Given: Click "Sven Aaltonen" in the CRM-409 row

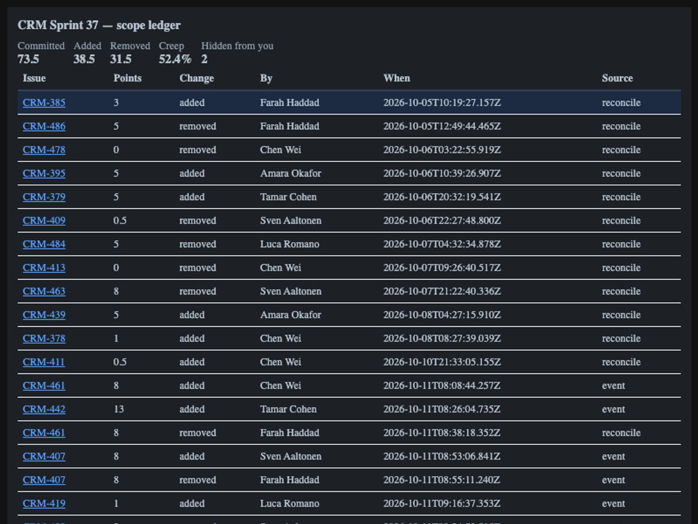Looking at the screenshot, I should (291, 221).
